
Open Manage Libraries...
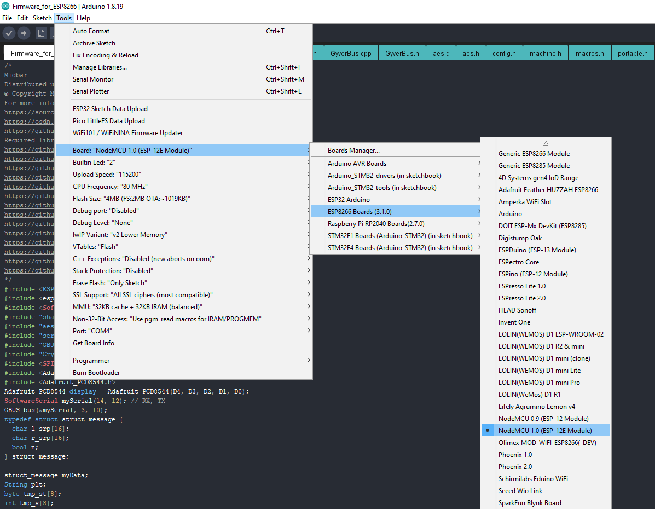pyautogui.click(x=184, y=67)
